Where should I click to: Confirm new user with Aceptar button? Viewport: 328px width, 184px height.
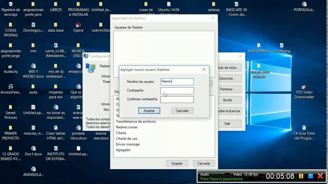point(149,111)
